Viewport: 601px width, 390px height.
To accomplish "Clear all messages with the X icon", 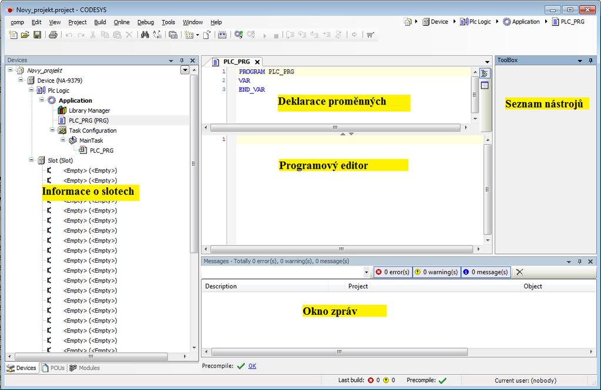I will coord(519,272).
